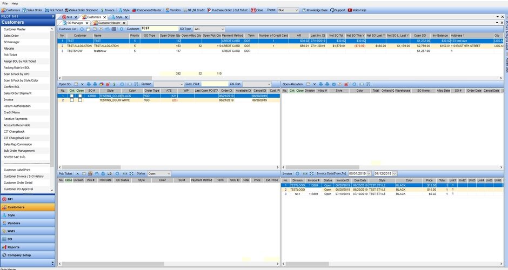
Task: Open Sales Order from the top toolbar
Action: [32, 10]
